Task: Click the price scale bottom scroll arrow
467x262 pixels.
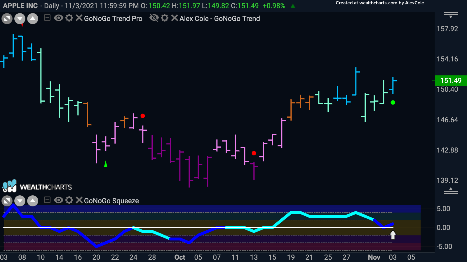Action: click(451, 191)
